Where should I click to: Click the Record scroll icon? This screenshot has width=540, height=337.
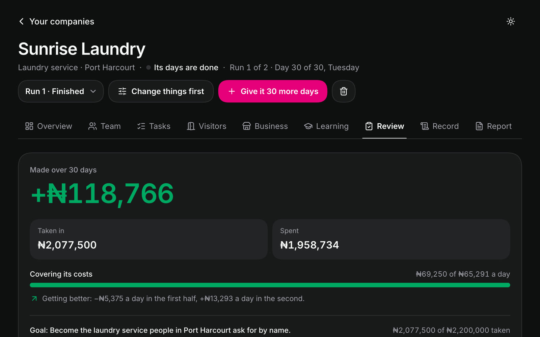pyautogui.click(x=425, y=126)
